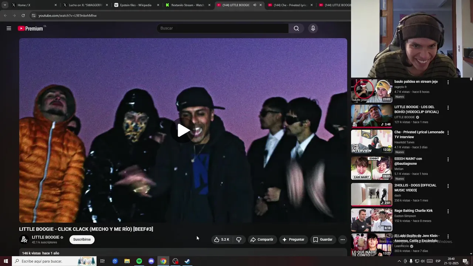Open Rage Baiting Charlie Kirk title

(x=413, y=211)
